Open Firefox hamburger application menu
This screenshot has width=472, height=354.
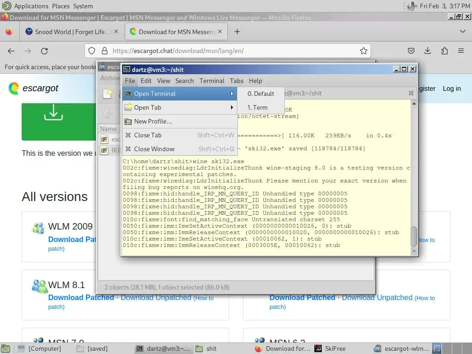pos(461,51)
